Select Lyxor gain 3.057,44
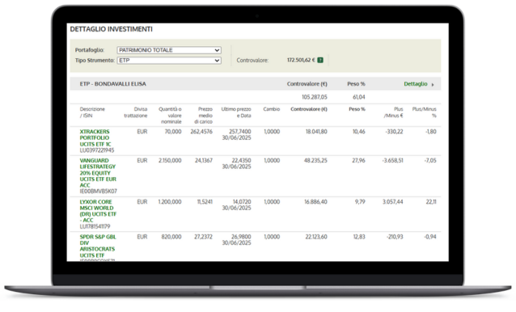516x312 pixels. [392, 202]
